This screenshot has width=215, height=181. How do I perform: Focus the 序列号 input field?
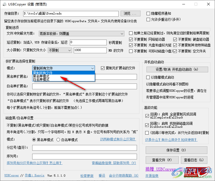85,157
